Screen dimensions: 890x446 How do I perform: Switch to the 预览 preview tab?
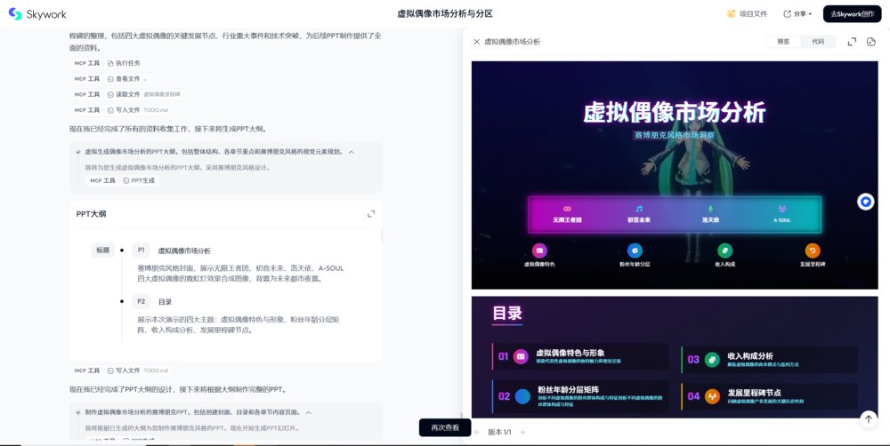[x=783, y=42]
